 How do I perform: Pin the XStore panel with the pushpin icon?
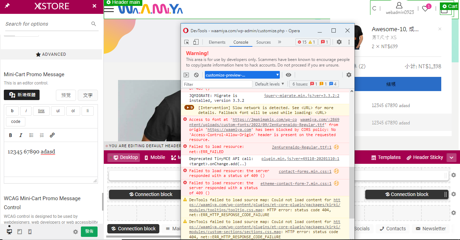pos(7,6)
